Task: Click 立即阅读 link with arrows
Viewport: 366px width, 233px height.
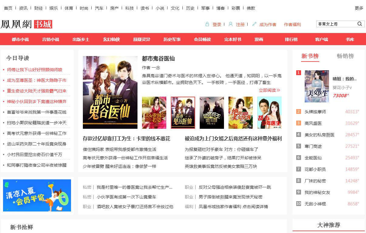Action: [269, 90]
